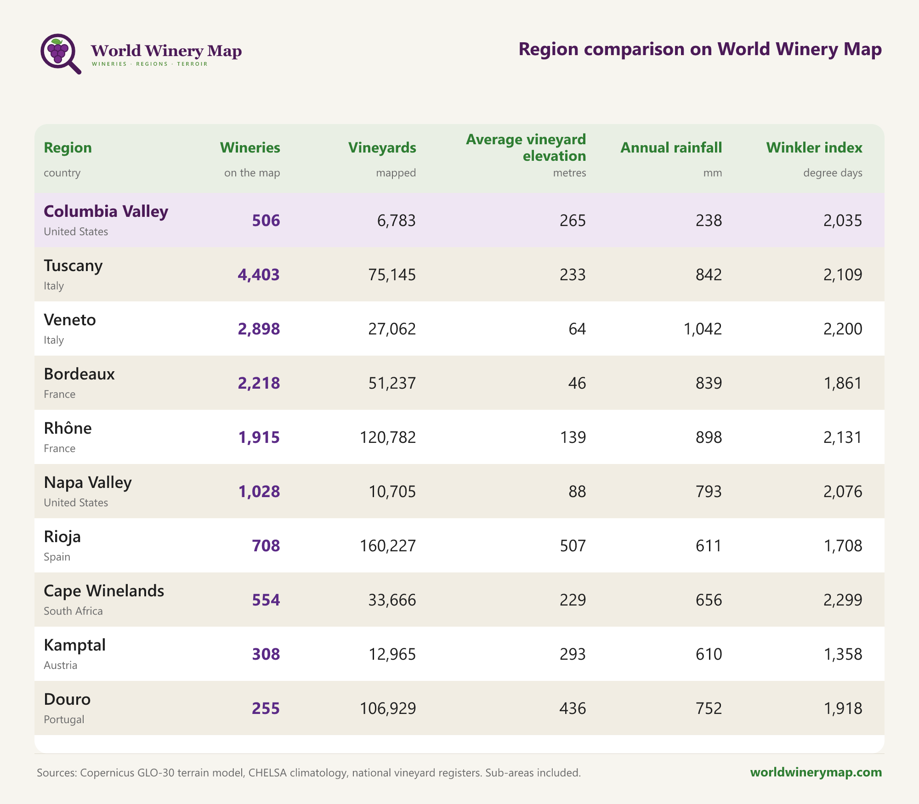
Task: Click Kamptal vineyards value 12,965
Action: coord(392,654)
